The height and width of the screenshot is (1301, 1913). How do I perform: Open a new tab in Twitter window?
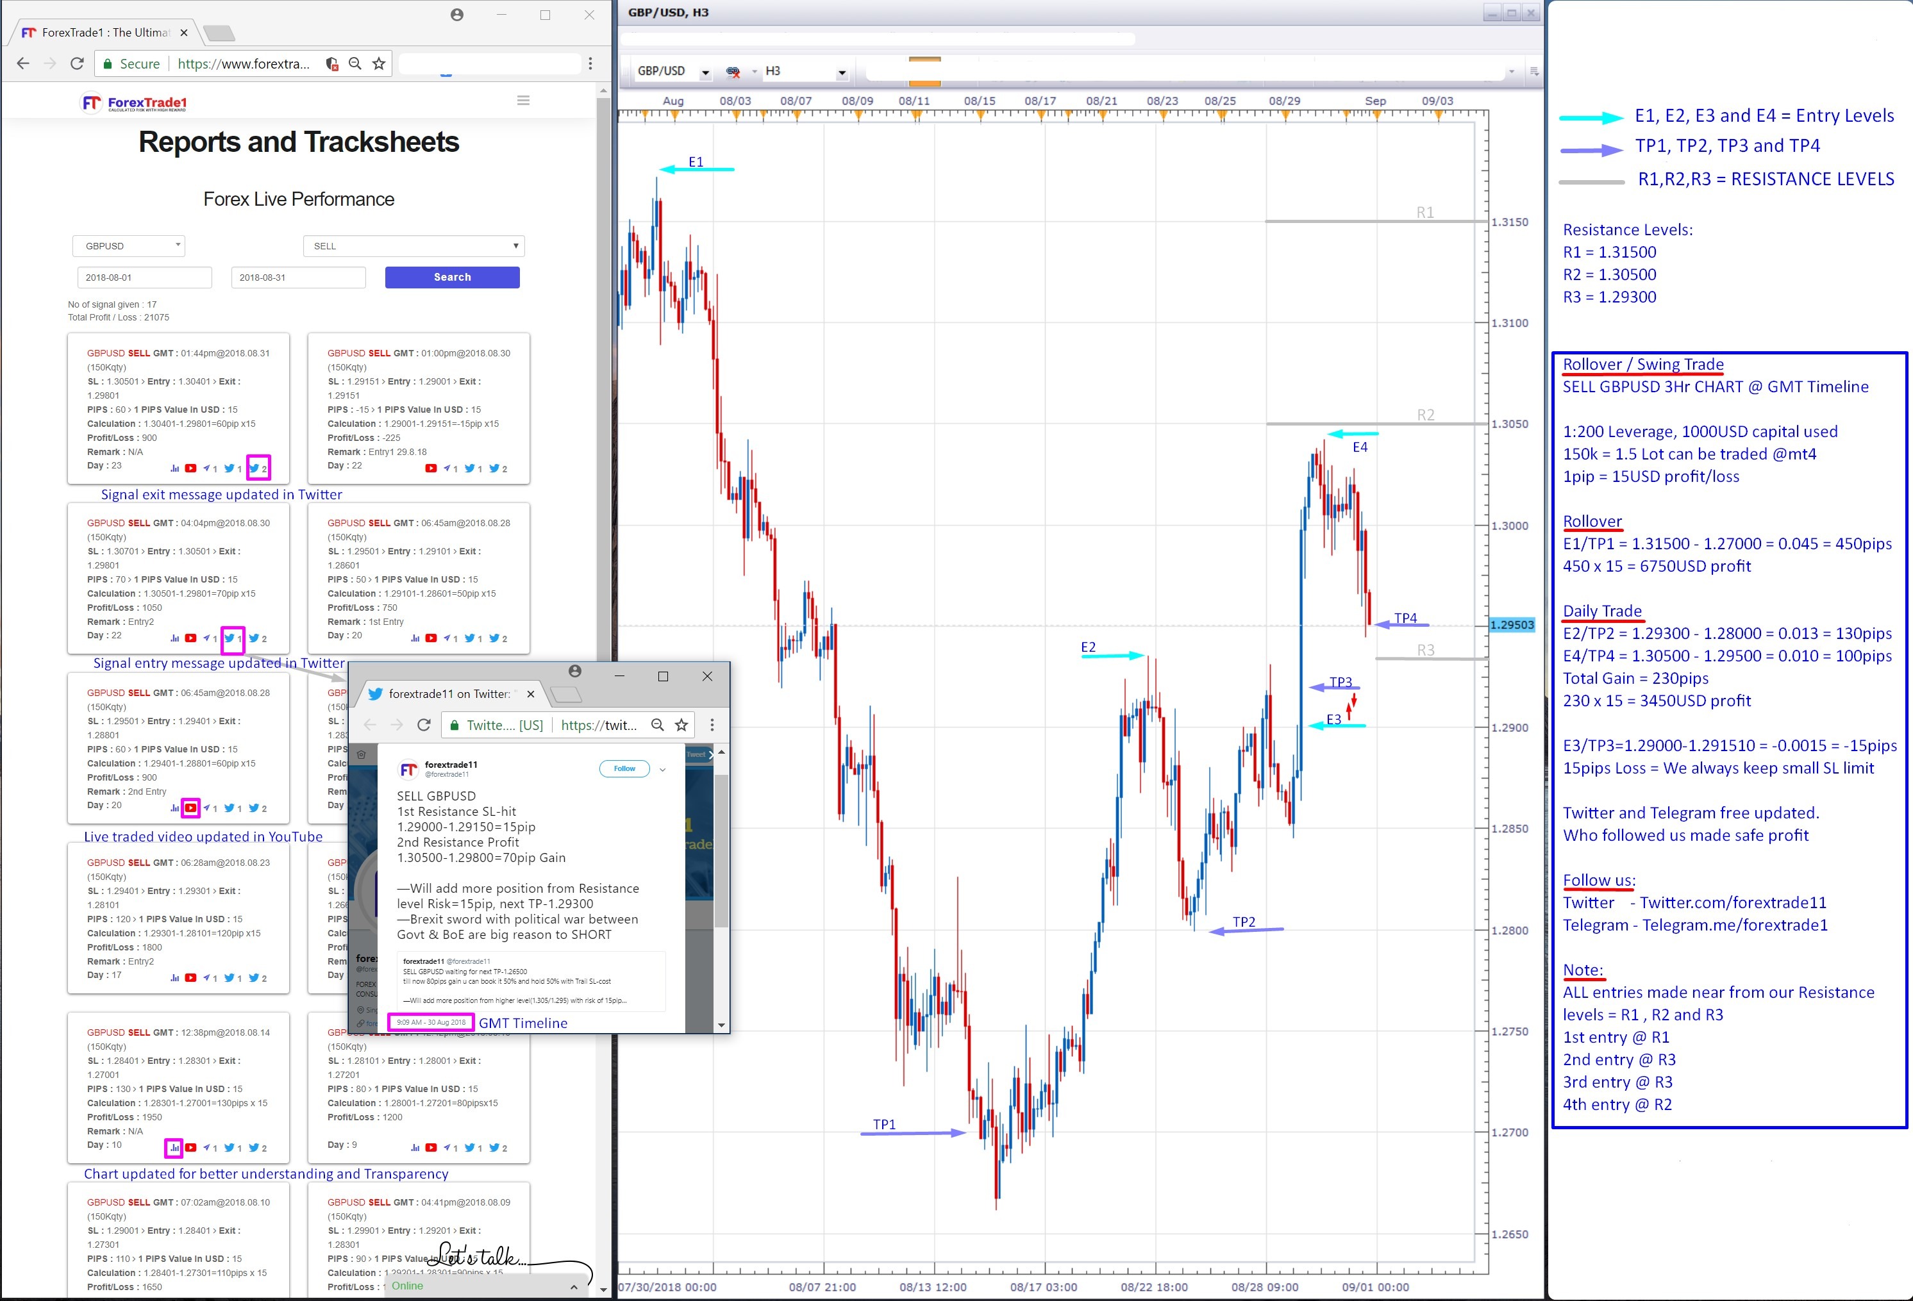coord(566,695)
